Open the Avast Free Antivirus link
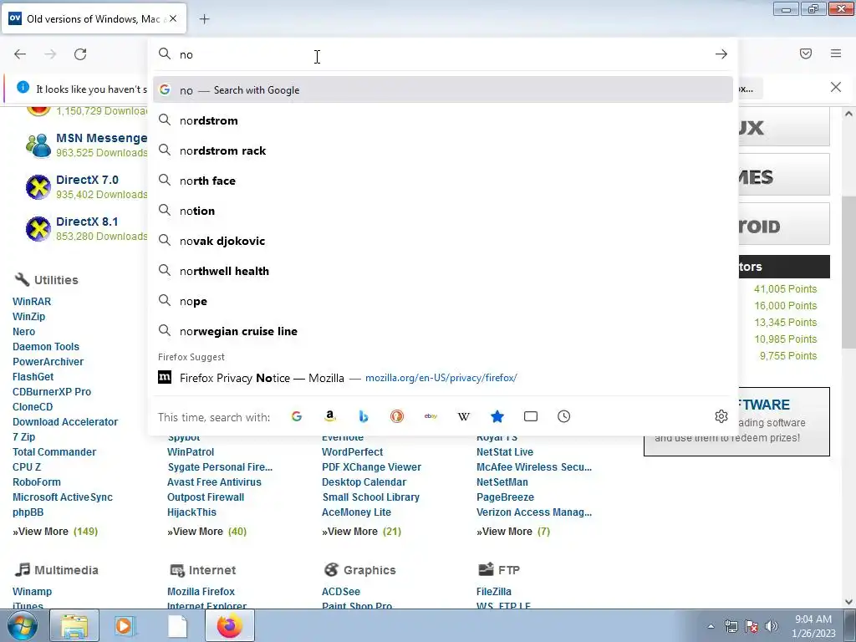 pos(214,482)
